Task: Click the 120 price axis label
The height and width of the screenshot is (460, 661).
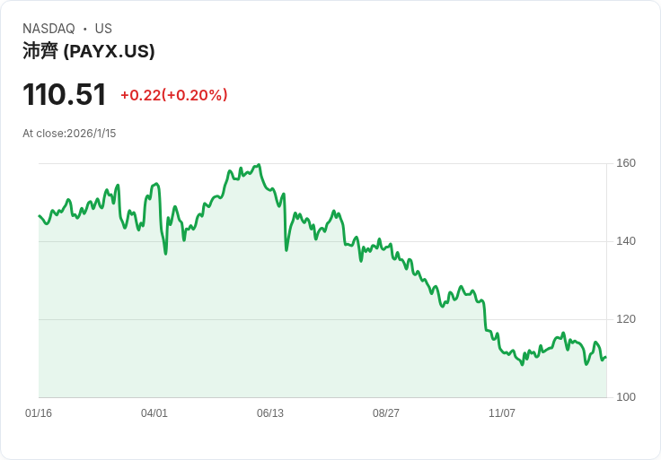Action: point(626,319)
